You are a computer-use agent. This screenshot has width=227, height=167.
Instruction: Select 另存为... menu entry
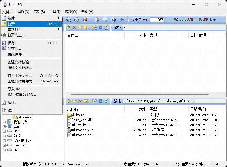(14, 48)
